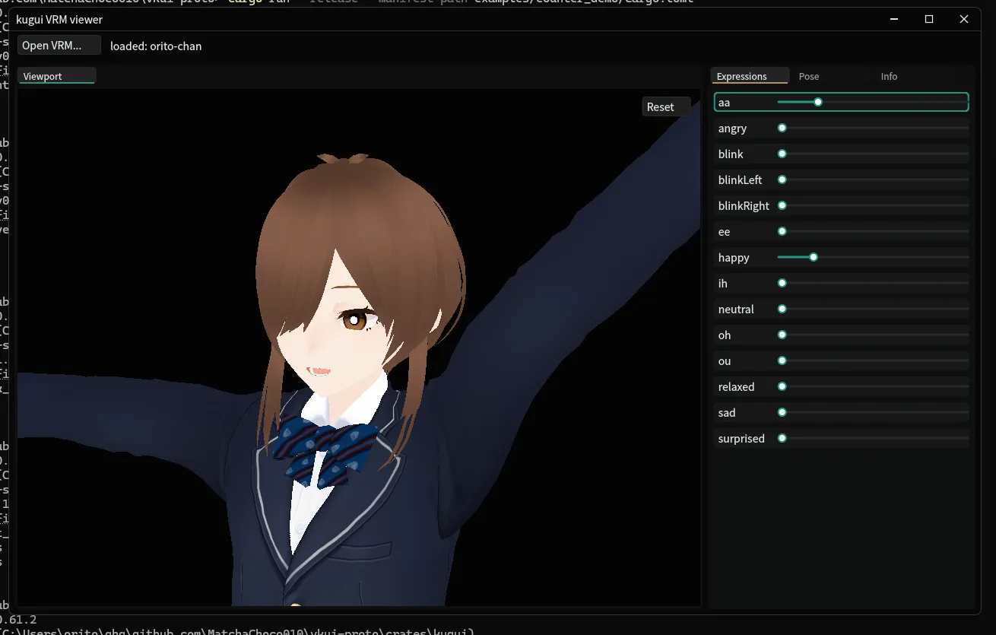Click the relaxed expression slider handle
This screenshot has height=635, width=996.
click(x=782, y=387)
